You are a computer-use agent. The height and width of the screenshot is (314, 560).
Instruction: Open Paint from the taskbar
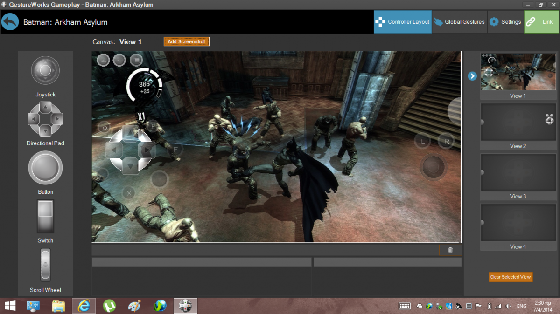click(x=134, y=306)
